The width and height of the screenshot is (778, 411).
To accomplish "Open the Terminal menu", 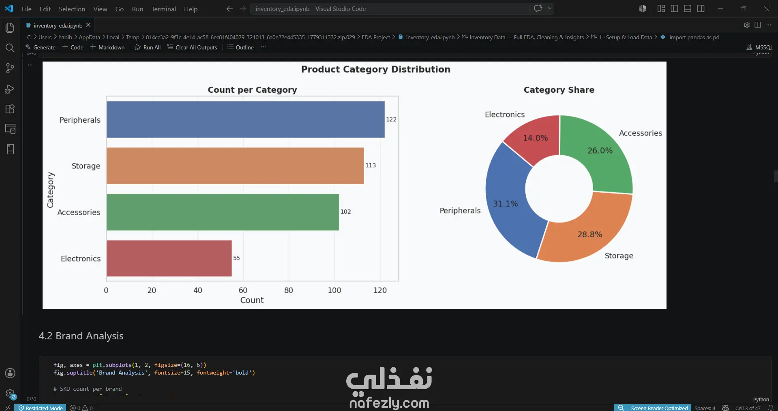I will pos(163,9).
